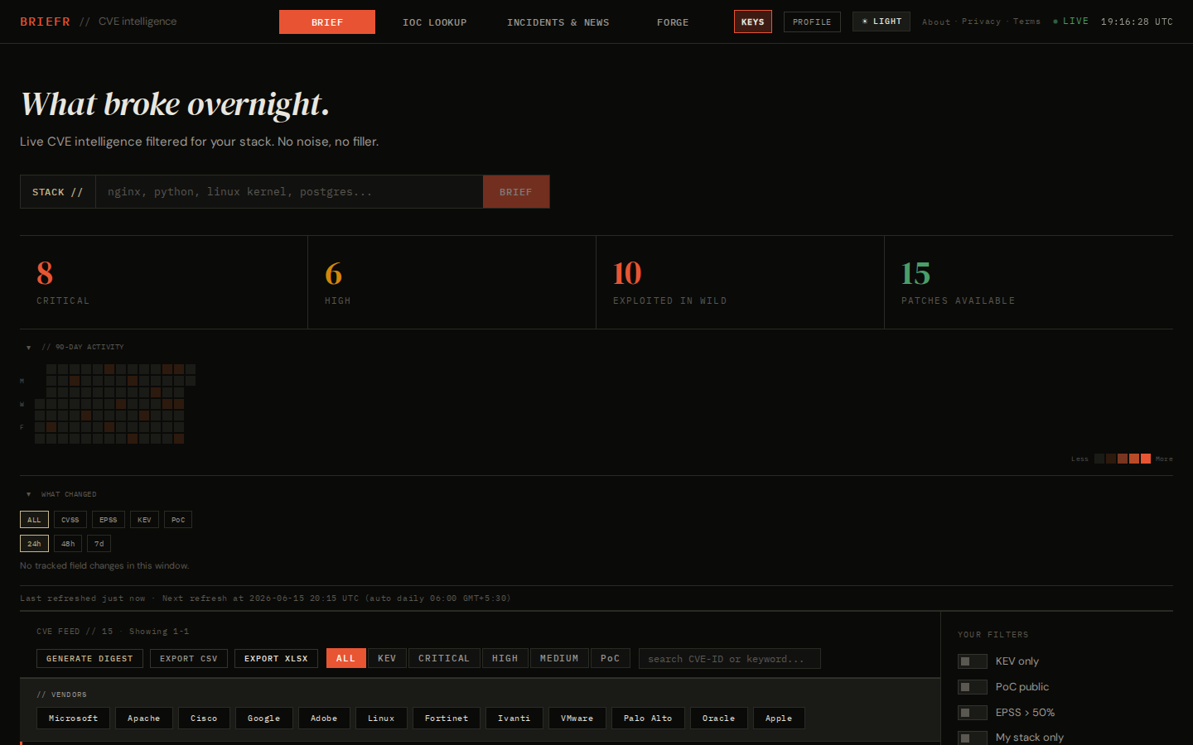Image resolution: width=1193 pixels, height=745 pixels.
Task: Click EXPORT CSV button
Action: click(x=189, y=659)
